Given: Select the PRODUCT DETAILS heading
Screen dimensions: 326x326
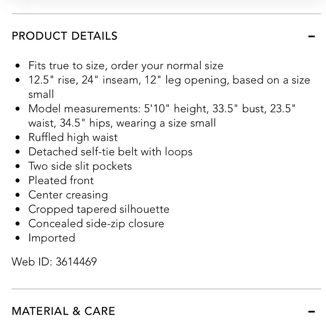Looking at the screenshot, I should tap(64, 36).
